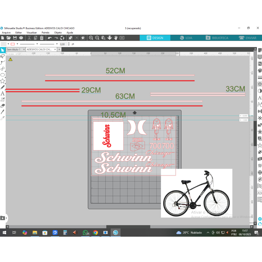Select the star Polygon drawing tool
Viewport: 262px width, 262px height.
pyautogui.click(x=3, y=81)
